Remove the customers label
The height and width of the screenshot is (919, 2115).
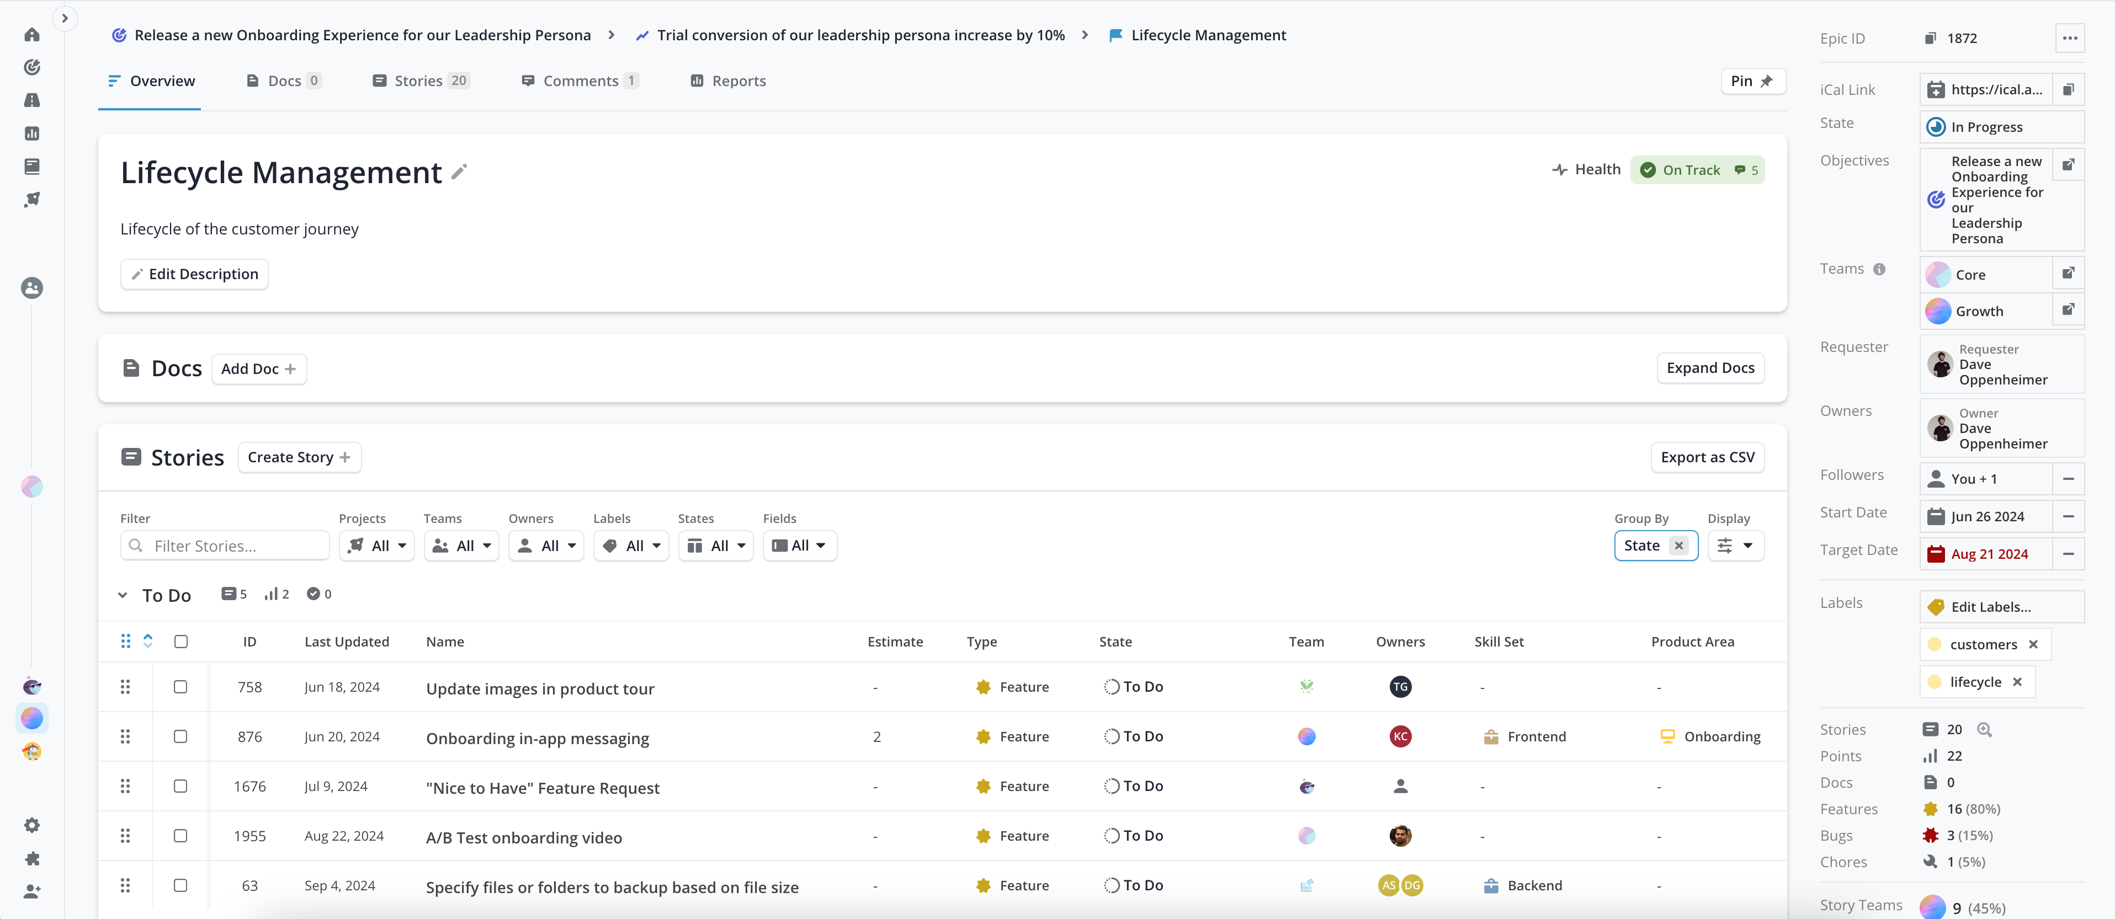click(x=2033, y=644)
